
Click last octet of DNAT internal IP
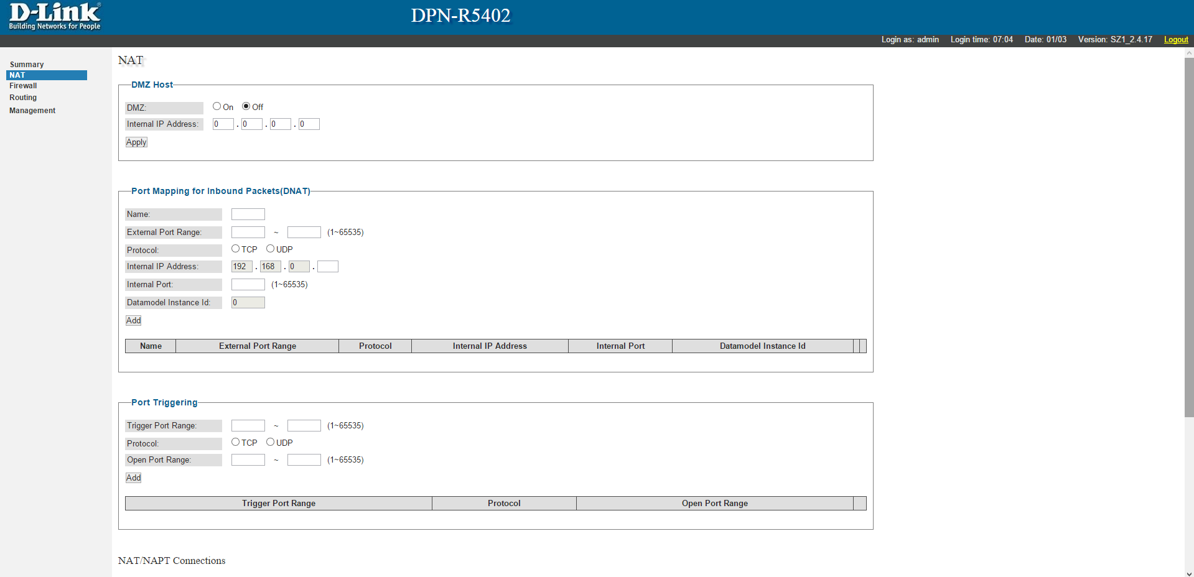327,267
